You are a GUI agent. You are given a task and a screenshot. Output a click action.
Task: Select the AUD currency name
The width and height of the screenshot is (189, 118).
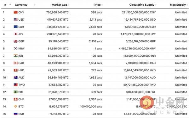coord(21,78)
